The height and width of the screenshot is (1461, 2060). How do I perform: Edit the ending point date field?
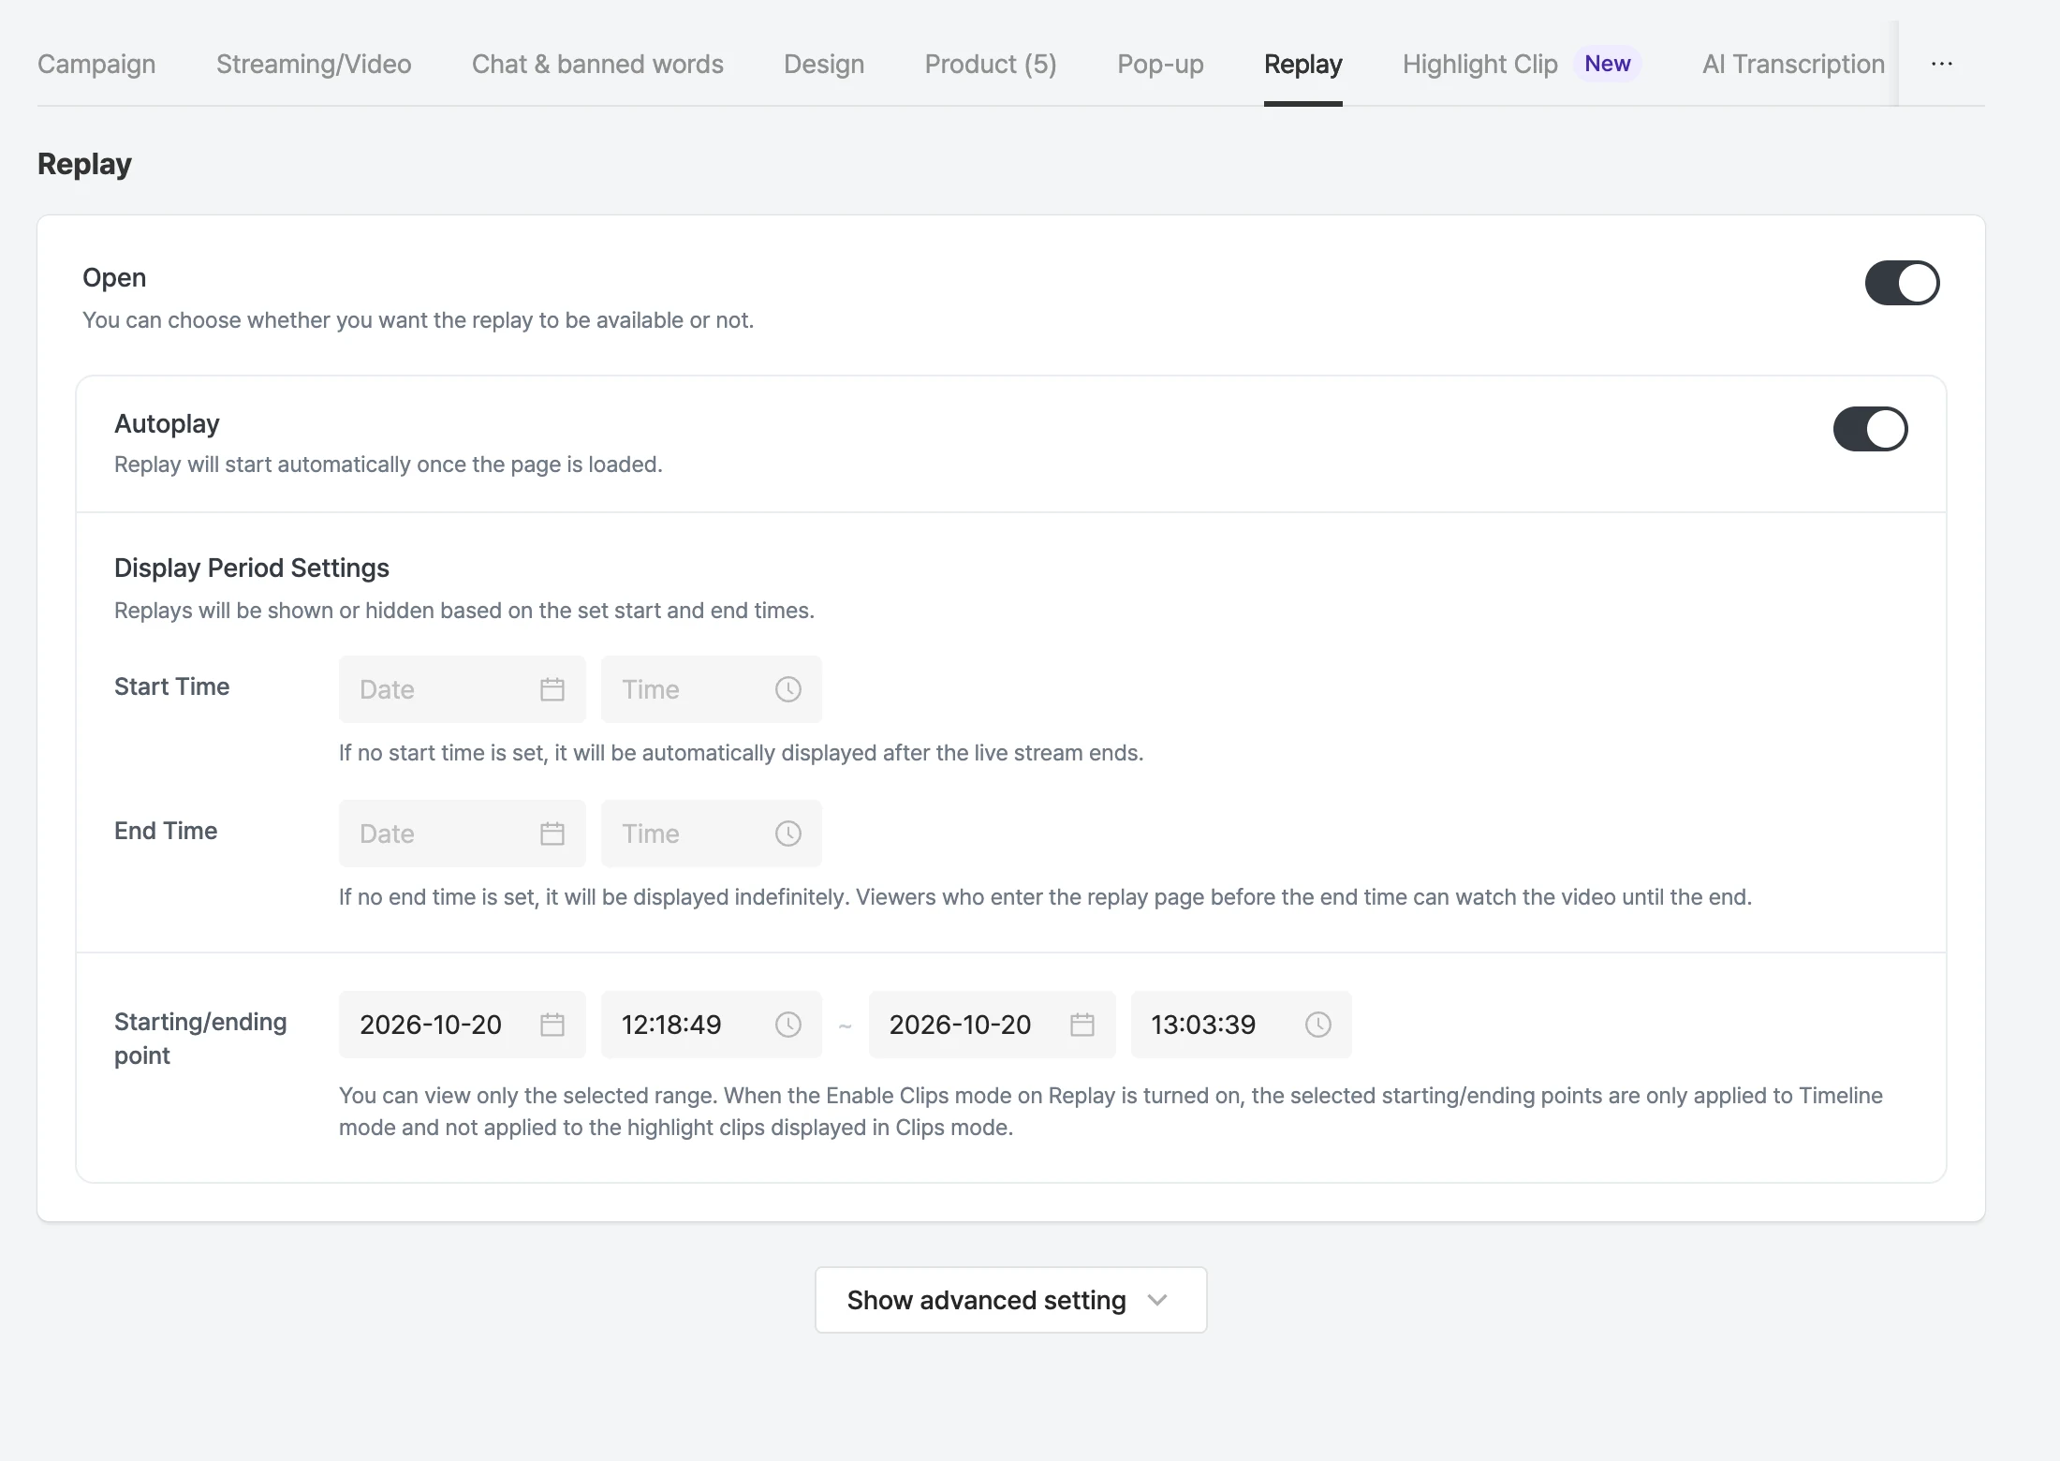click(x=993, y=1025)
